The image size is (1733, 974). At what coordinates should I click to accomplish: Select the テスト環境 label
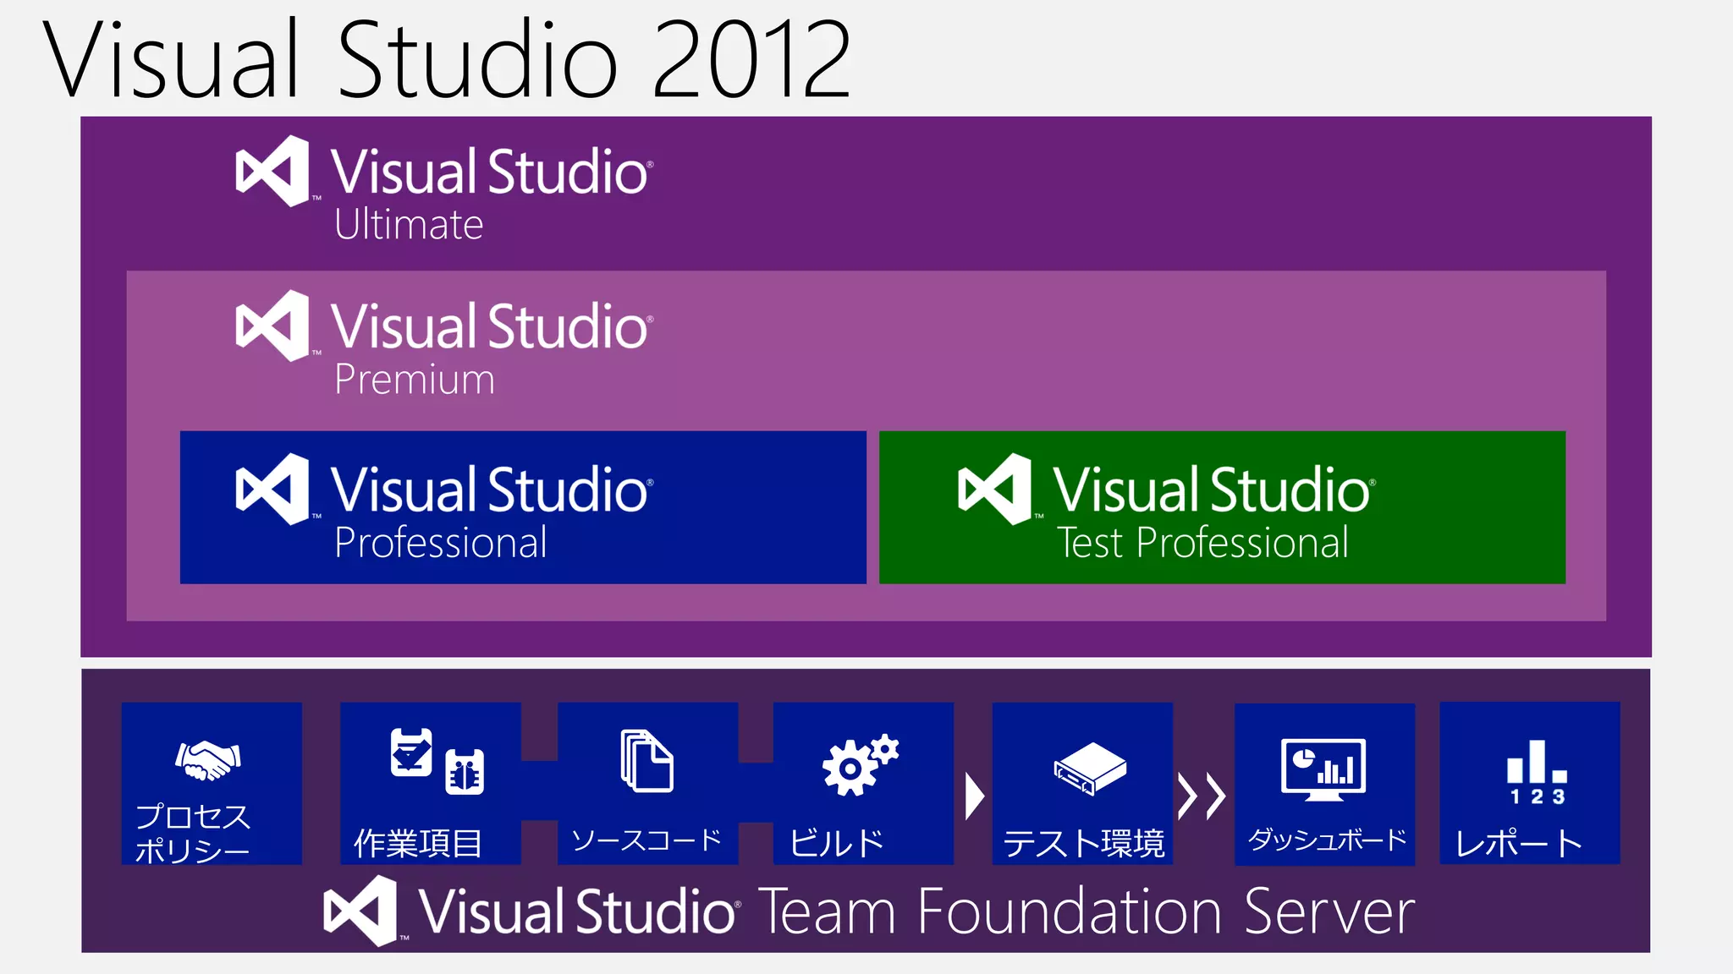tap(1084, 843)
